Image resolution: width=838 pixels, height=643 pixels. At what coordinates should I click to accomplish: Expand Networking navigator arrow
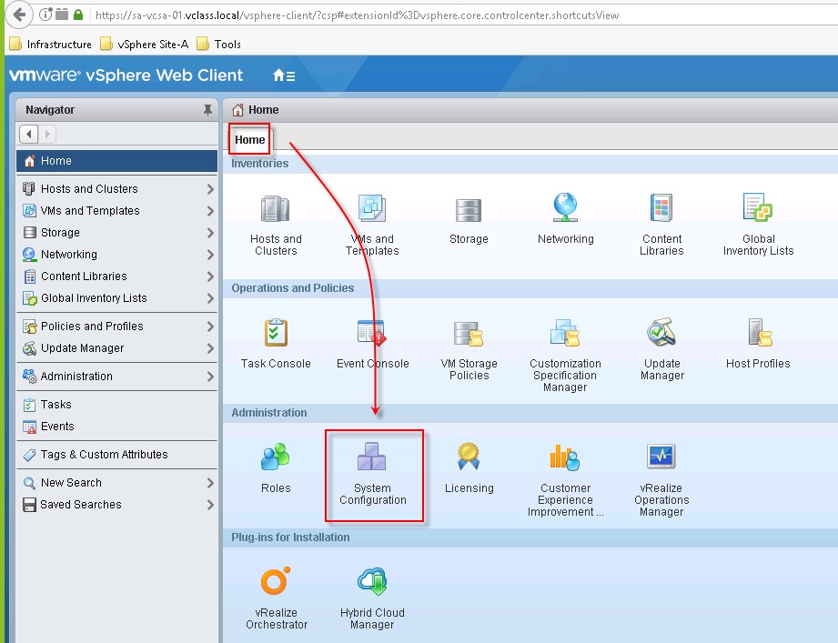click(210, 255)
